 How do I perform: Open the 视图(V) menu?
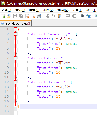click(x=48, y=10)
